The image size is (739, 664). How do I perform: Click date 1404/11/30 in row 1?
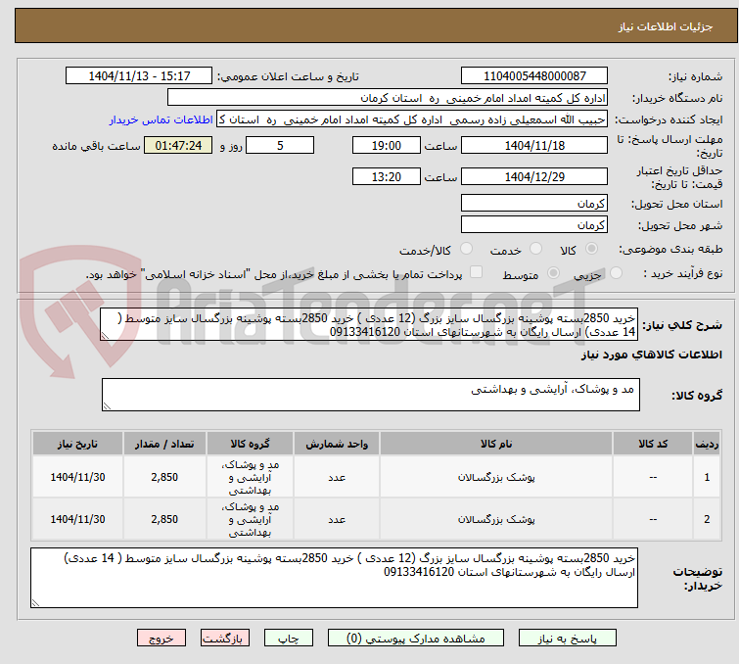[77, 477]
